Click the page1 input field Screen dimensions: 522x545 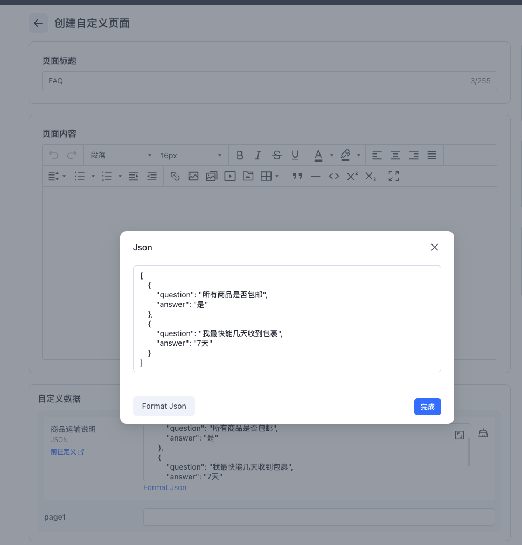[x=319, y=517]
